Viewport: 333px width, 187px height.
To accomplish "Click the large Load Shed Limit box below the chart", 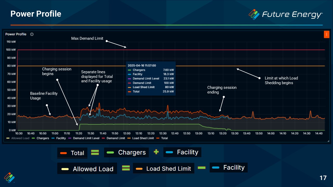I will [x=164, y=169].
